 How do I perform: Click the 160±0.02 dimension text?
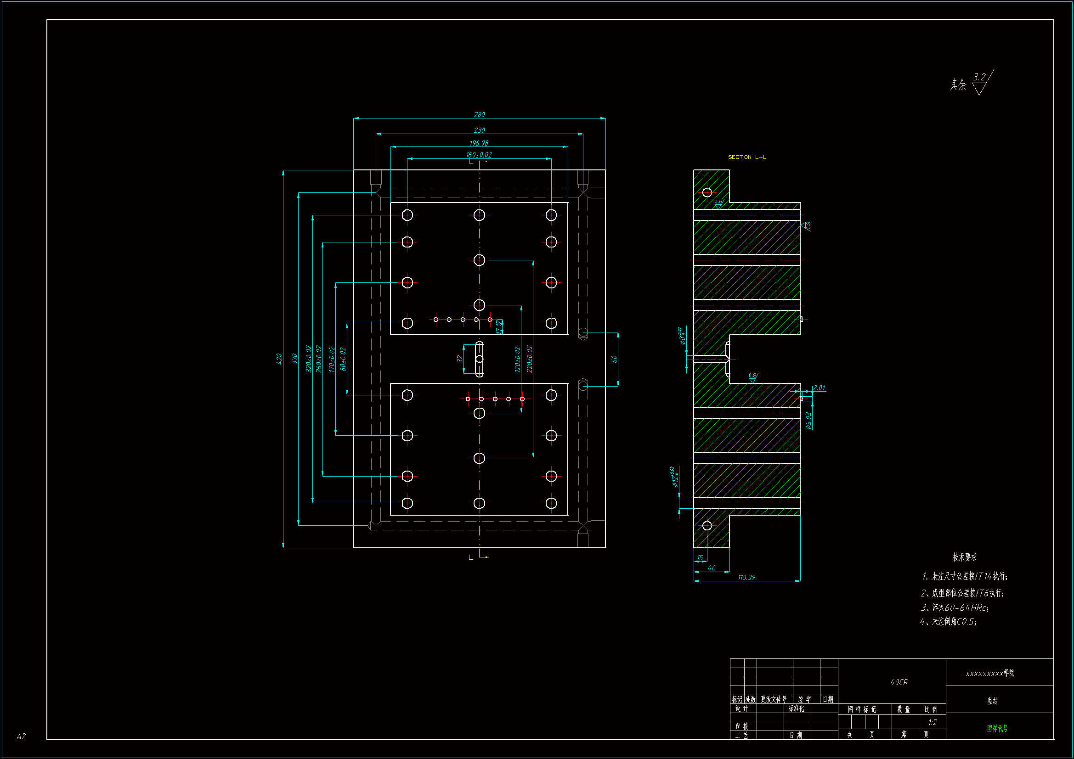point(479,155)
